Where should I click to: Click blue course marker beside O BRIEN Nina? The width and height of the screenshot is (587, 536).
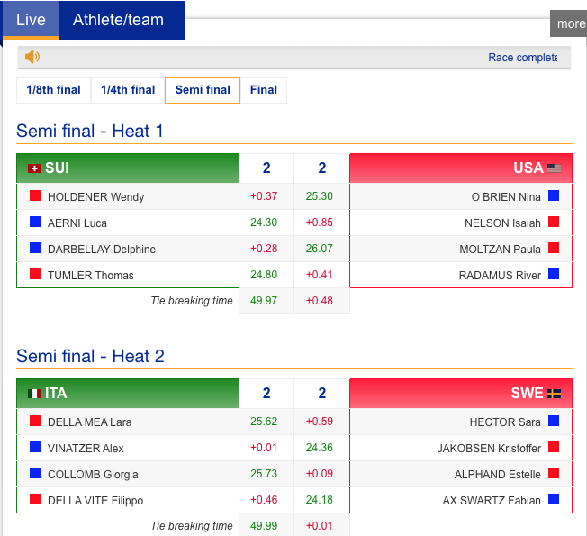(x=554, y=195)
